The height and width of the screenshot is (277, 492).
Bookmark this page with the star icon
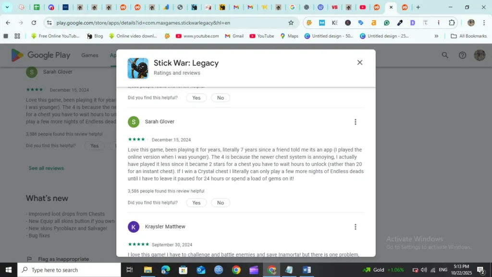(x=291, y=23)
